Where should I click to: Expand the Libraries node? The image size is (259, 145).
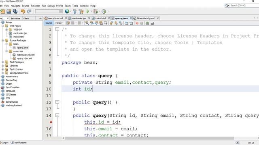pyautogui.click(x=3, y=66)
